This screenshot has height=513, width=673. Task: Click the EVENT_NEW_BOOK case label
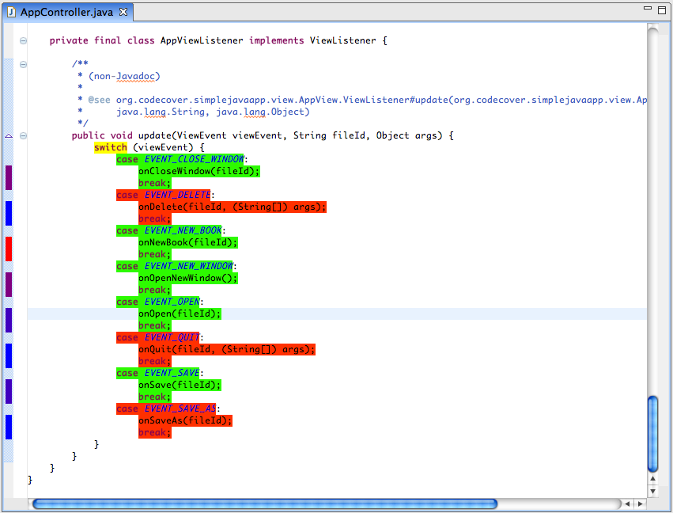(x=183, y=230)
